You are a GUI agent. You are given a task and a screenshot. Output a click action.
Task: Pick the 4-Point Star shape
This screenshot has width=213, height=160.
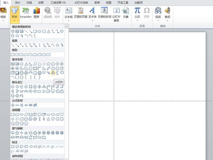click(x=22, y=133)
